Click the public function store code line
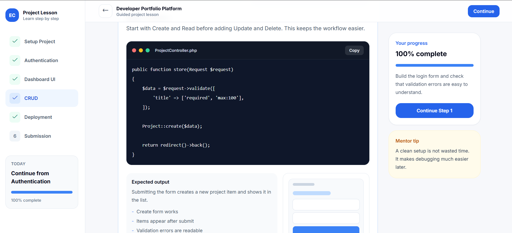 182,69
